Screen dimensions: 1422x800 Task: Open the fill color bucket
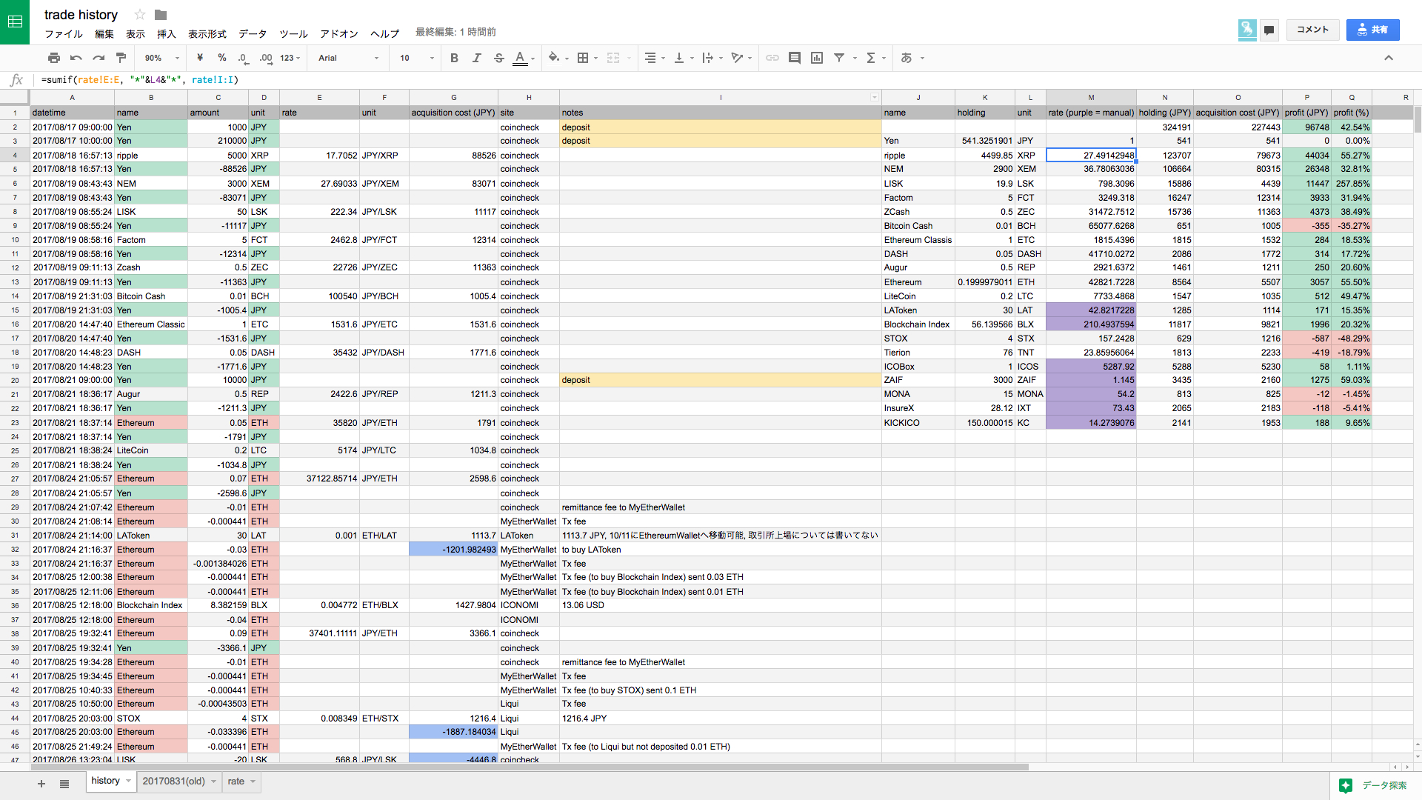pyautogui.click(x=553, y=58)
